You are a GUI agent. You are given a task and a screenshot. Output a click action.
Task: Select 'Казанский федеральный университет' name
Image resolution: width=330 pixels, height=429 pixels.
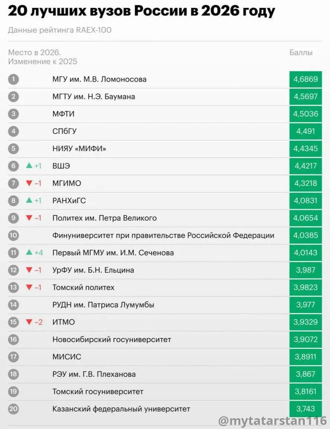[x=121, y=409]
